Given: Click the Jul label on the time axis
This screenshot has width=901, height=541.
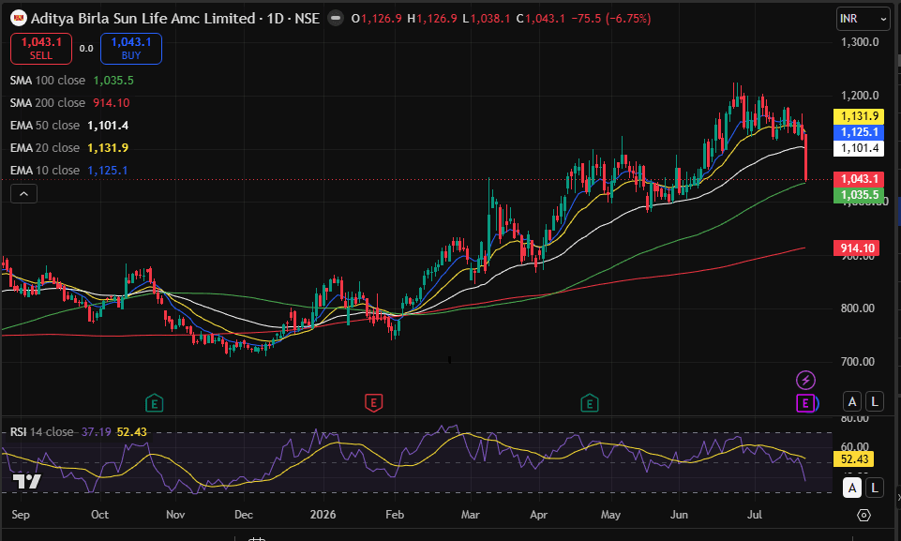Looking at the screenshot, I should (755, 515).
